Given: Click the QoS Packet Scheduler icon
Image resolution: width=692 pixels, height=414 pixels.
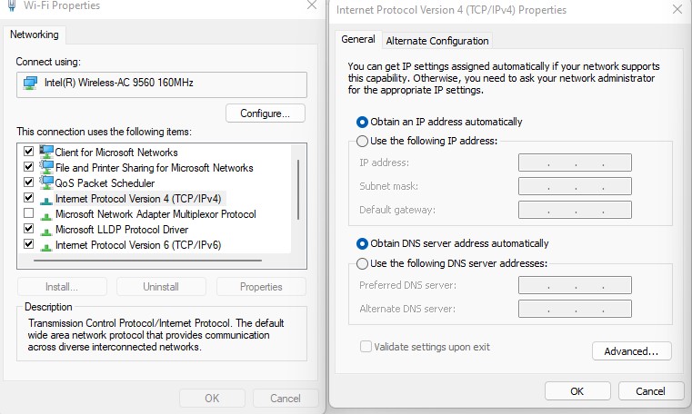Looking at the screenshot, I should (46, 182).
